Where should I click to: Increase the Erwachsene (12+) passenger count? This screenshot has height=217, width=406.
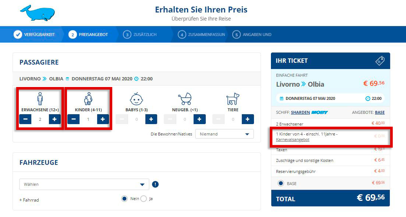point(54,119)
